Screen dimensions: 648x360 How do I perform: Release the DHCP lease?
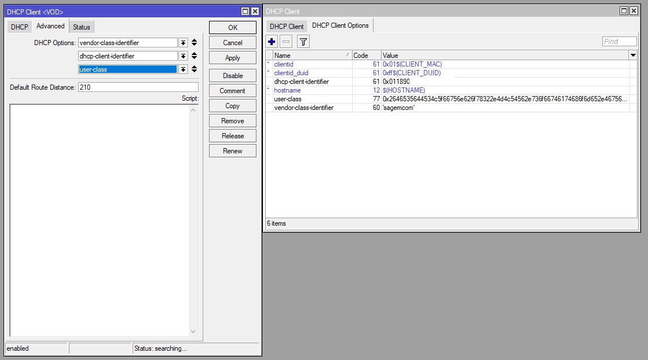(x=233, y=136)
